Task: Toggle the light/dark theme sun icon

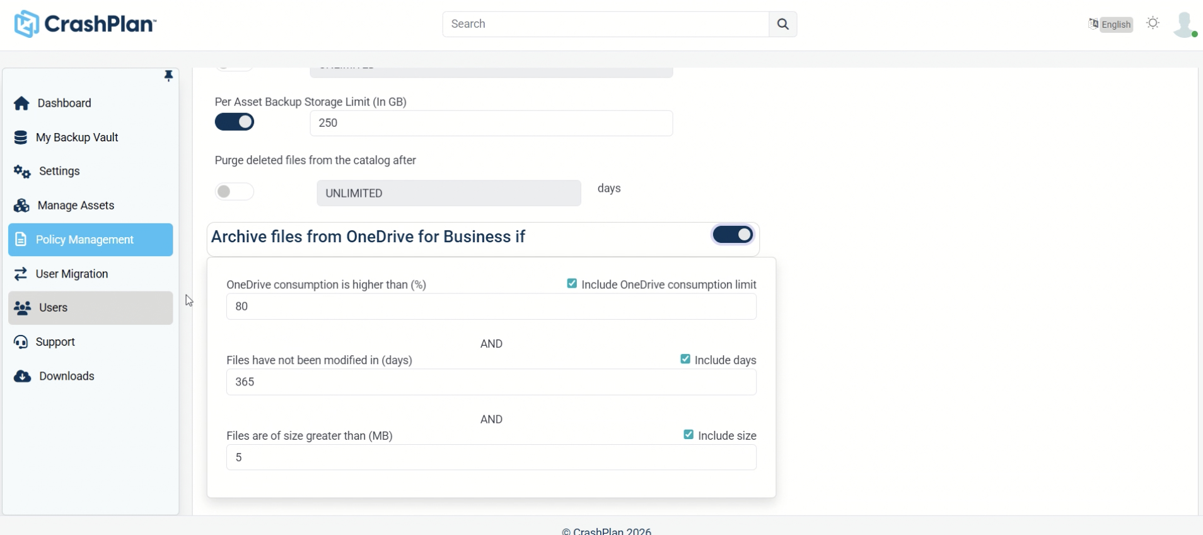Action: tap(1153, 23)
